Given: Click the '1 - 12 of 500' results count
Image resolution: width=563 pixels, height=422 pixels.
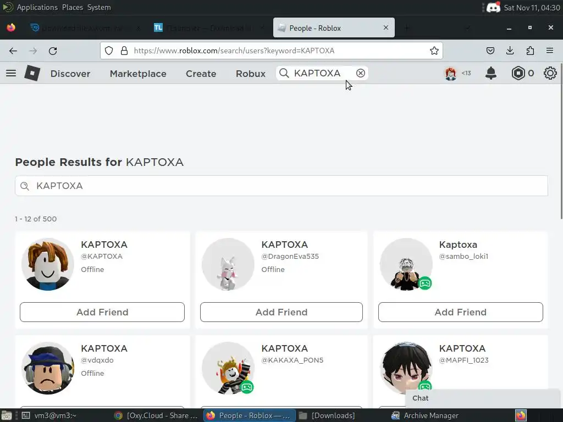Looking at the screenshot, I should click(36, 219).
